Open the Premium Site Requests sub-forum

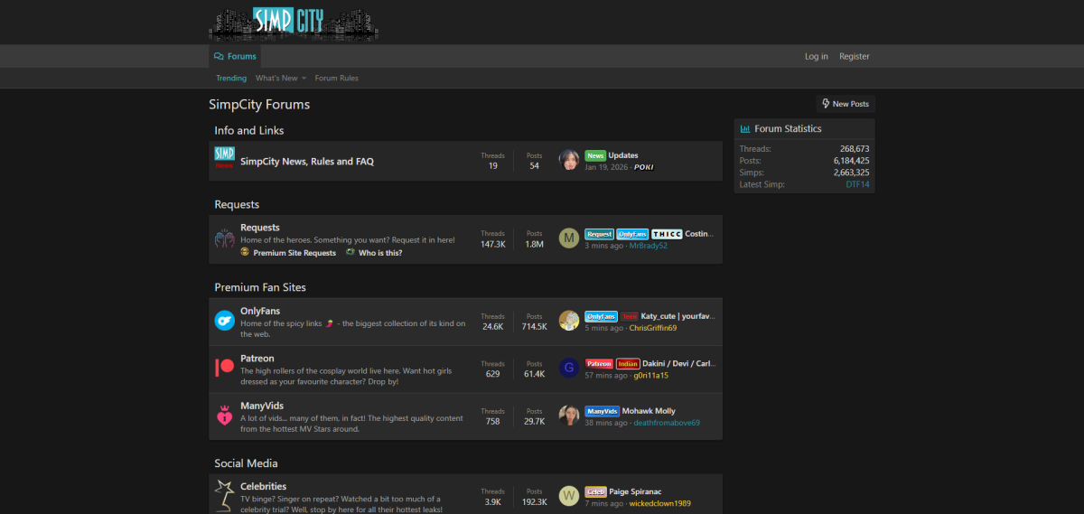point(294,253)
